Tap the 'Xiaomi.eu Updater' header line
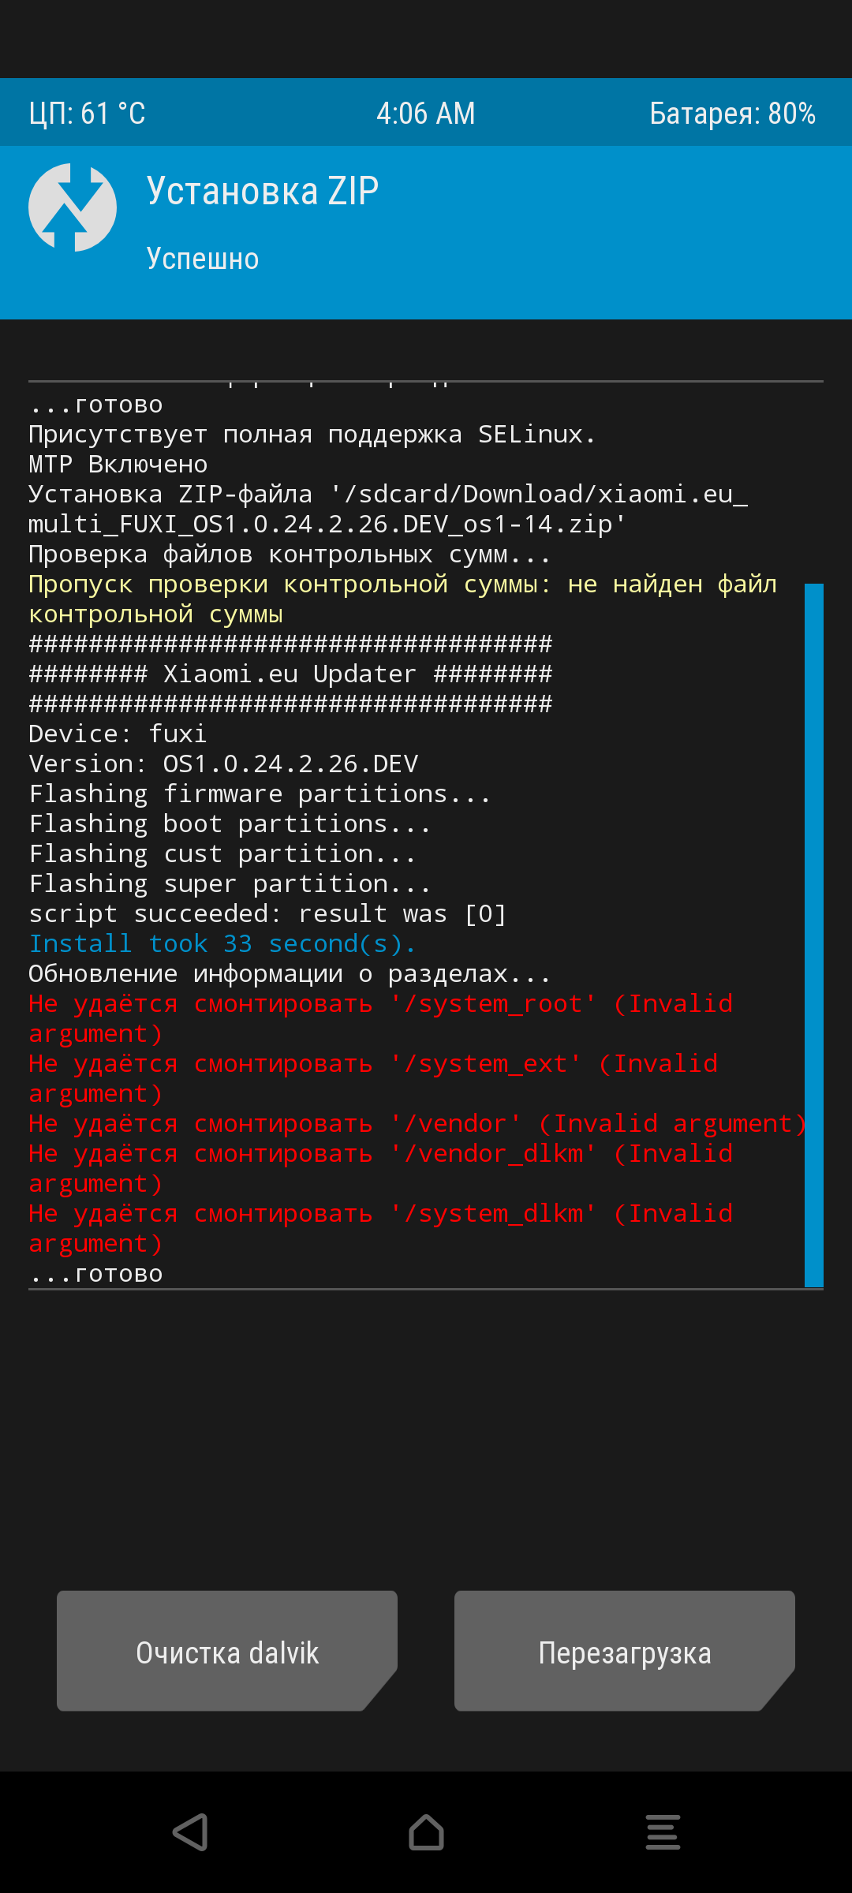 290,674
